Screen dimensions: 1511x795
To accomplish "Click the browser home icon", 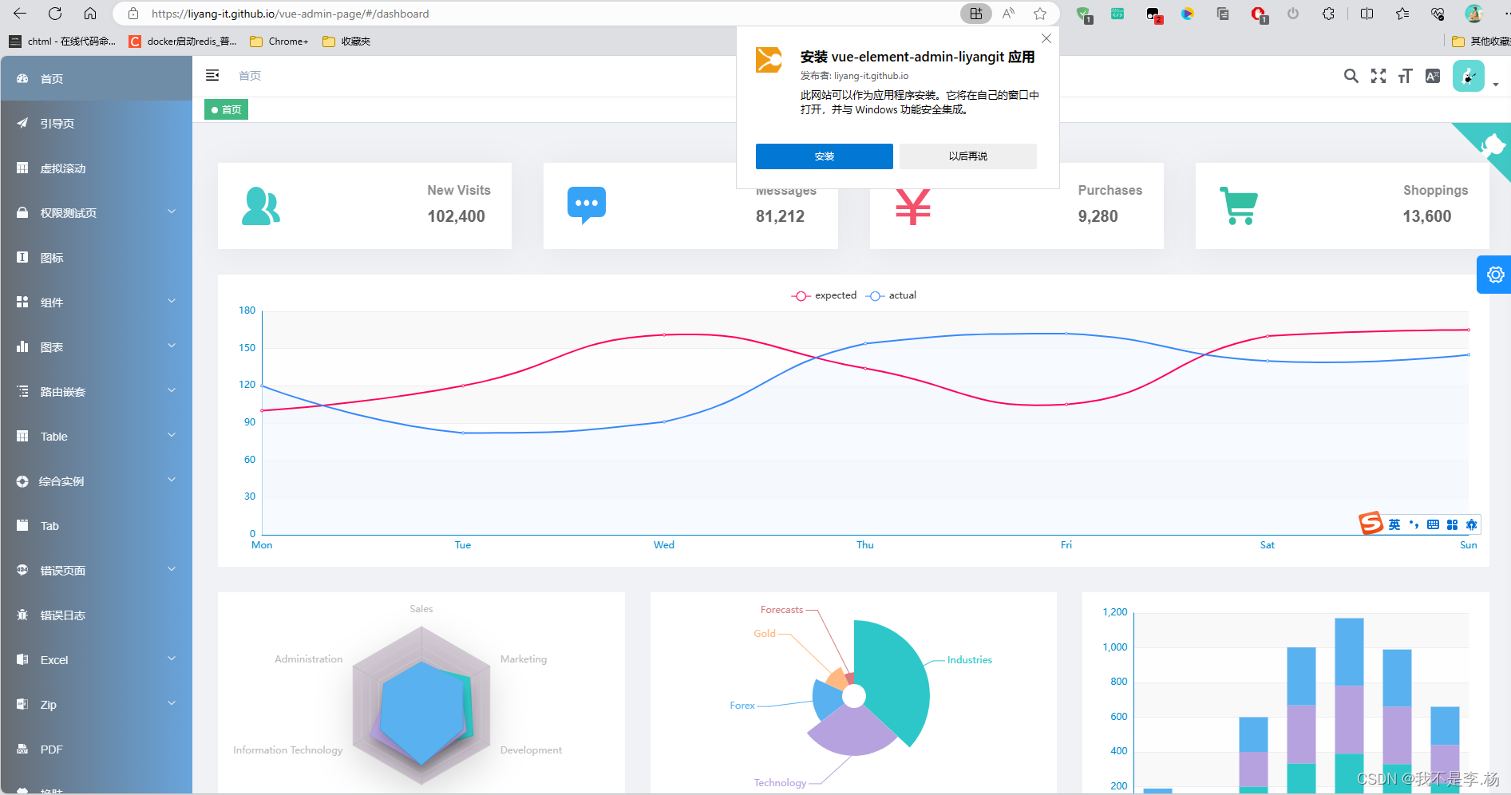I will [x=90, y=14].
